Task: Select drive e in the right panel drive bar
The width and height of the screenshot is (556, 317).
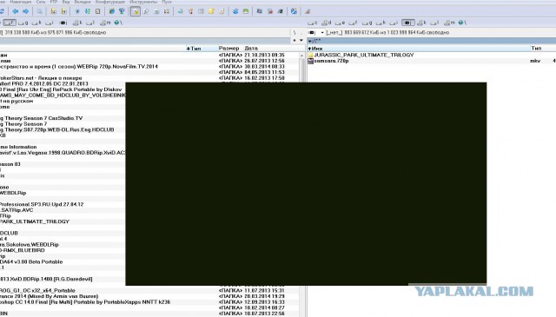Action: pyautogui.click(x=340, y=23)
